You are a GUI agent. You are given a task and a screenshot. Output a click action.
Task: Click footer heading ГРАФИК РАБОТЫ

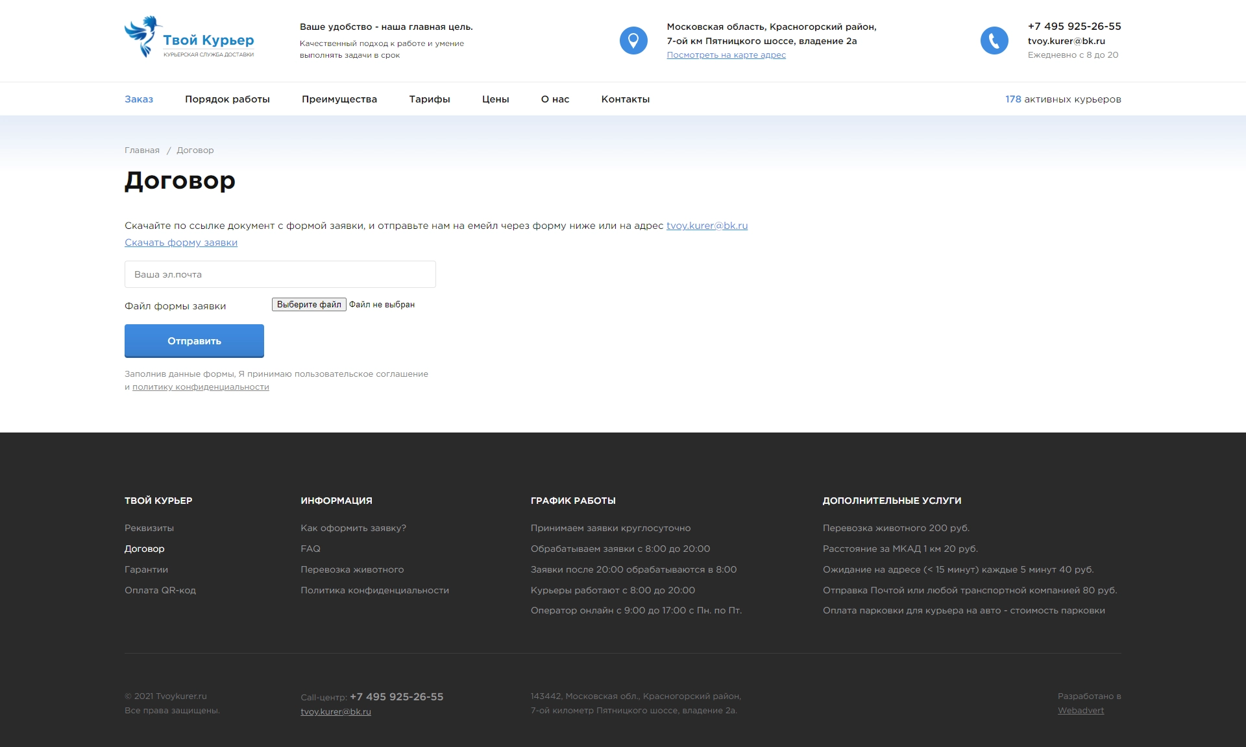[x=573, y=501]
